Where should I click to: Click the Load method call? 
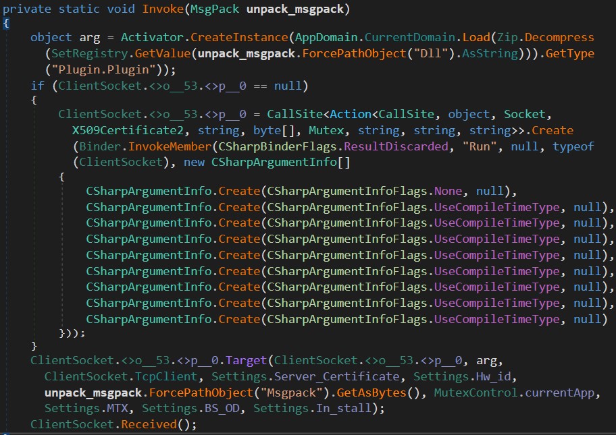(476, 37)
